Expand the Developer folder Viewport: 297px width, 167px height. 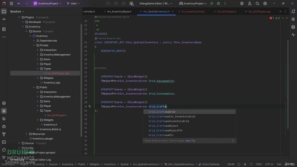23,22
